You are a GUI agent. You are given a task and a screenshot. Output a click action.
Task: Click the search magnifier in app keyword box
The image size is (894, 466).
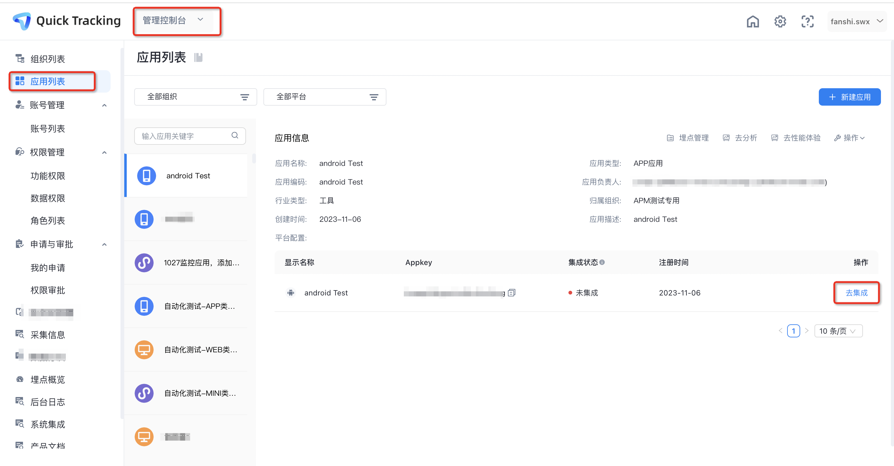pos(235,135)
